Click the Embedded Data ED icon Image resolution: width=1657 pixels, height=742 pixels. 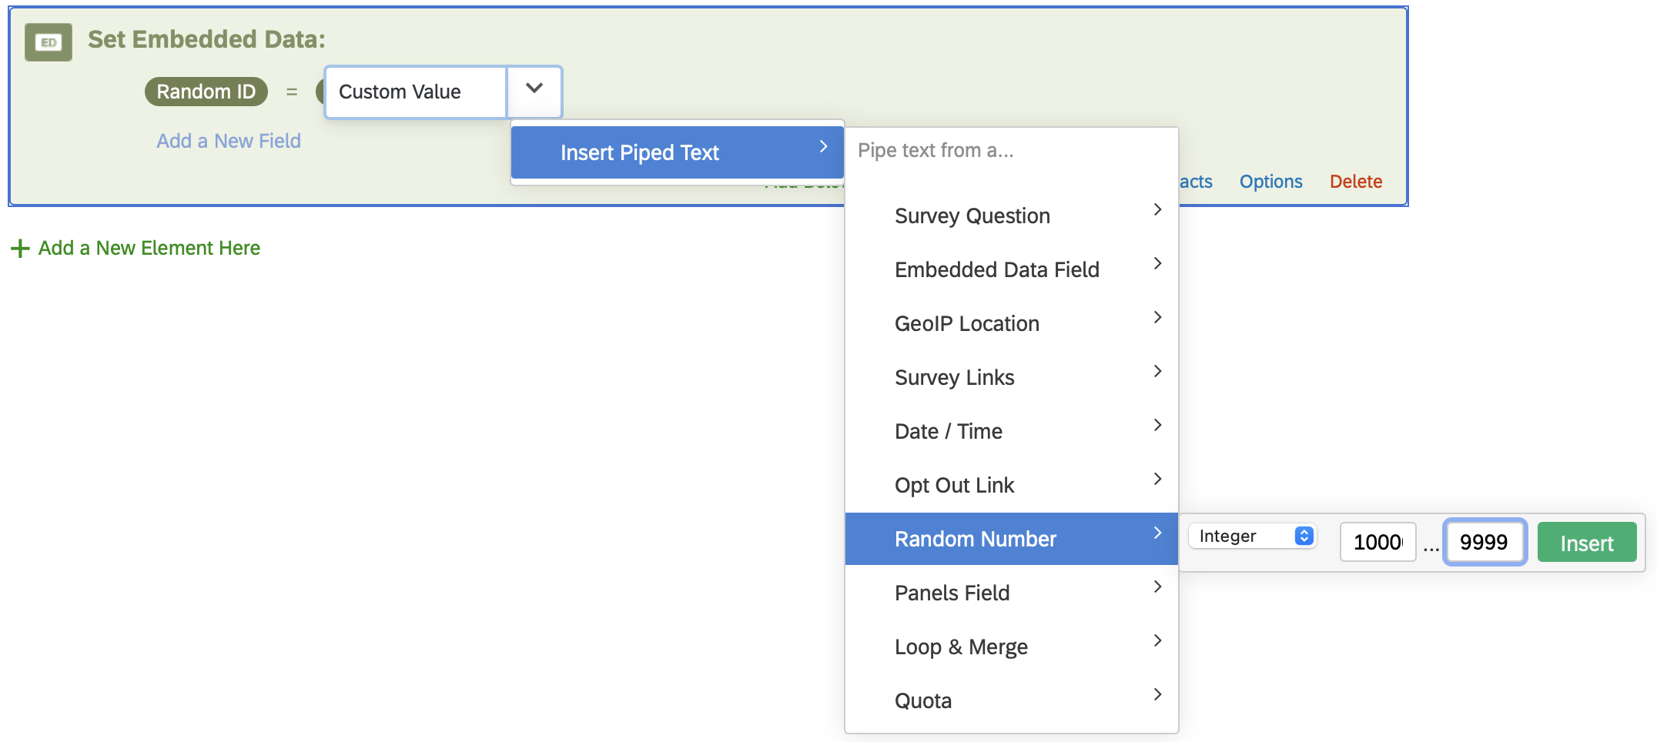(x=48, y=42)
